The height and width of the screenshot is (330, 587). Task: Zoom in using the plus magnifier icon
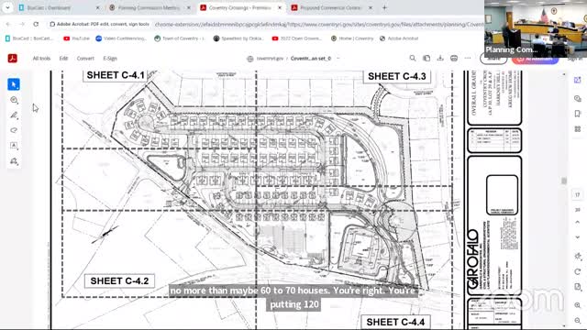point(577,305)
